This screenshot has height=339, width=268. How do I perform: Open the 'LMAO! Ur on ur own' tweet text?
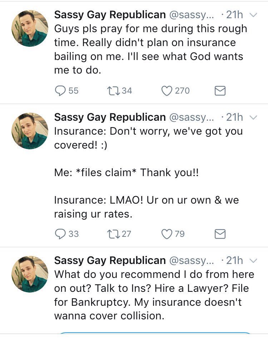click(x=146, y=207)
